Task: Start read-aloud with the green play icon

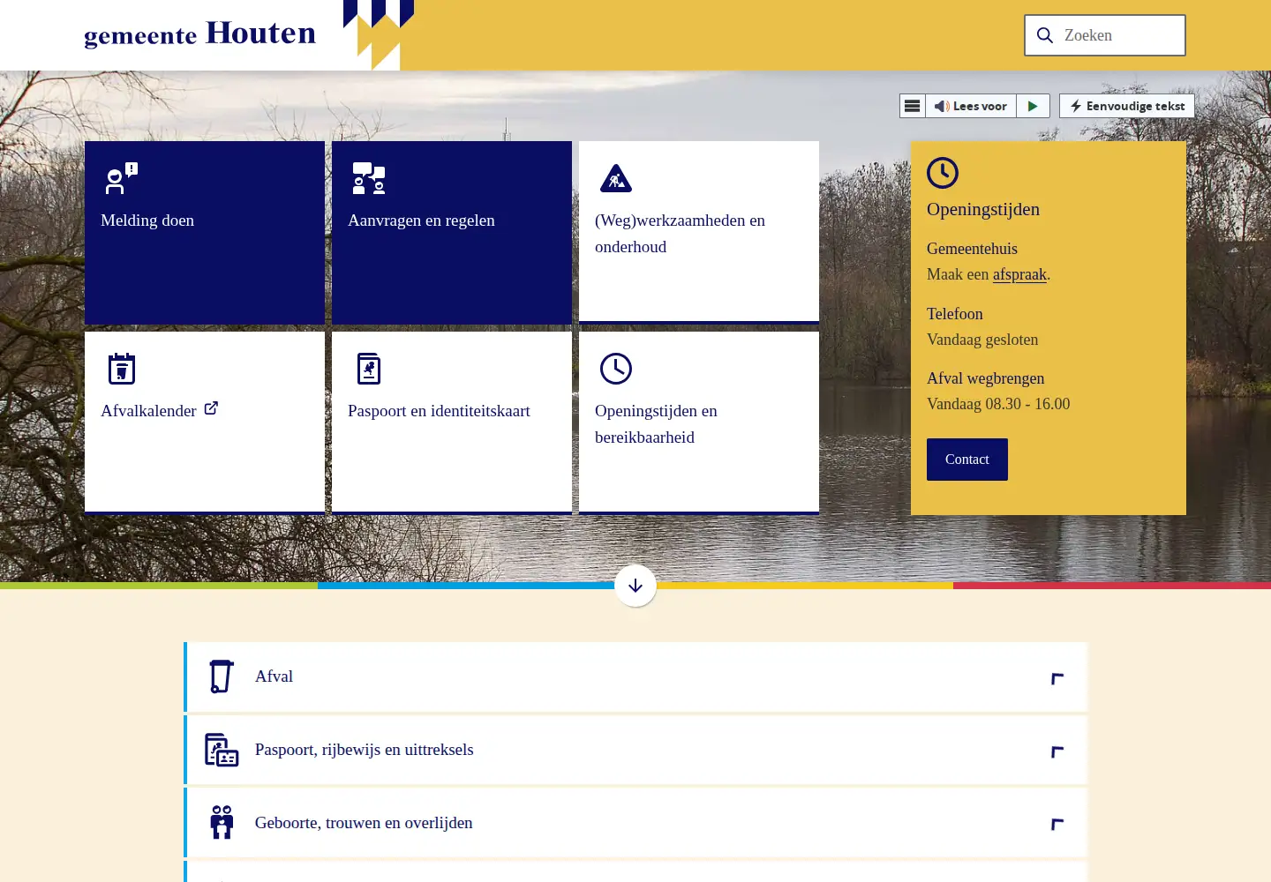Action: pos(1033,106)
